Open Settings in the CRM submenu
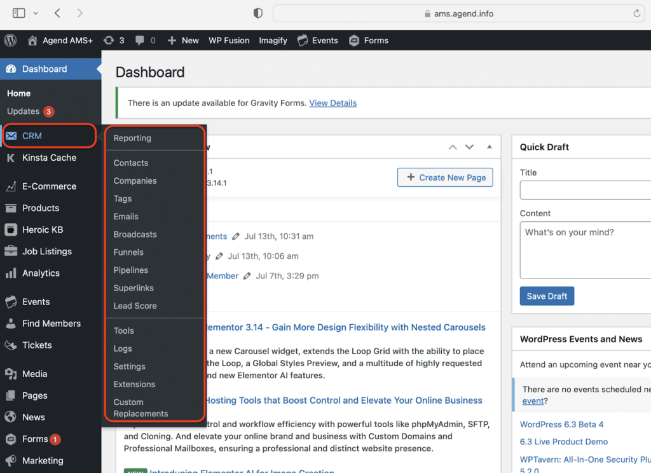 pos(129,366)
